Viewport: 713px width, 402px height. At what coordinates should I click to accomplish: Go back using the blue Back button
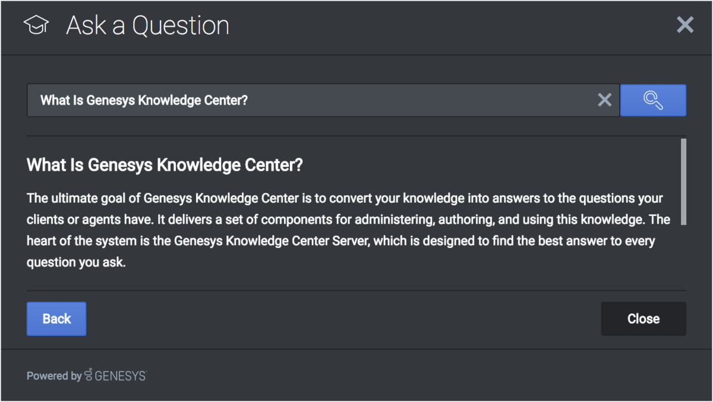(x=56, y=319)
